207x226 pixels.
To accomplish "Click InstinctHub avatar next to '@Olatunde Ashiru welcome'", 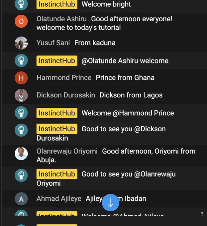I will point(21,60).
